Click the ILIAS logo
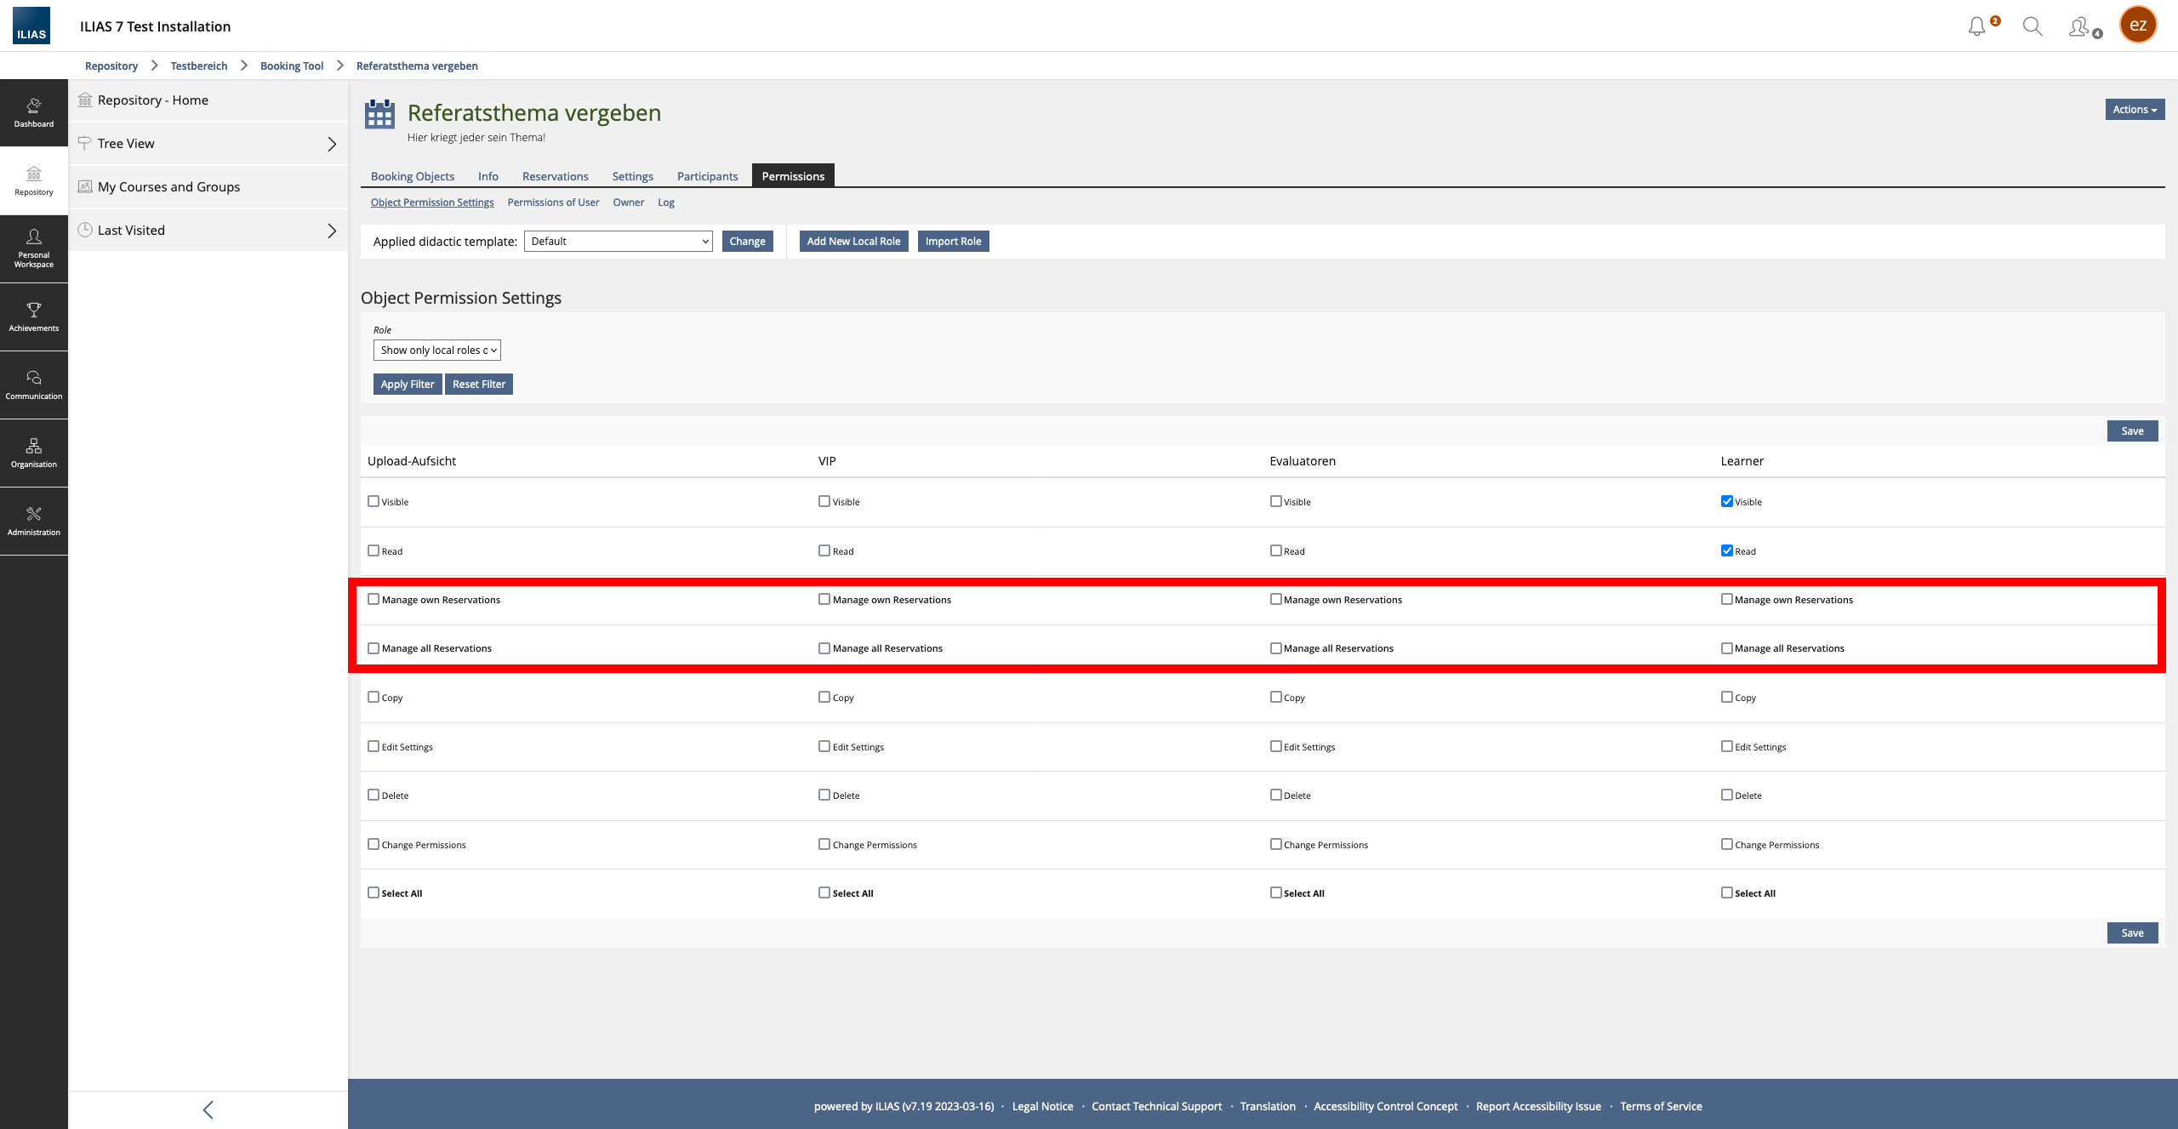2178x1129 pixels. [31, 26]
